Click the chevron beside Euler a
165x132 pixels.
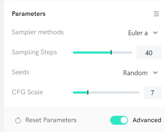coord(155,33)
